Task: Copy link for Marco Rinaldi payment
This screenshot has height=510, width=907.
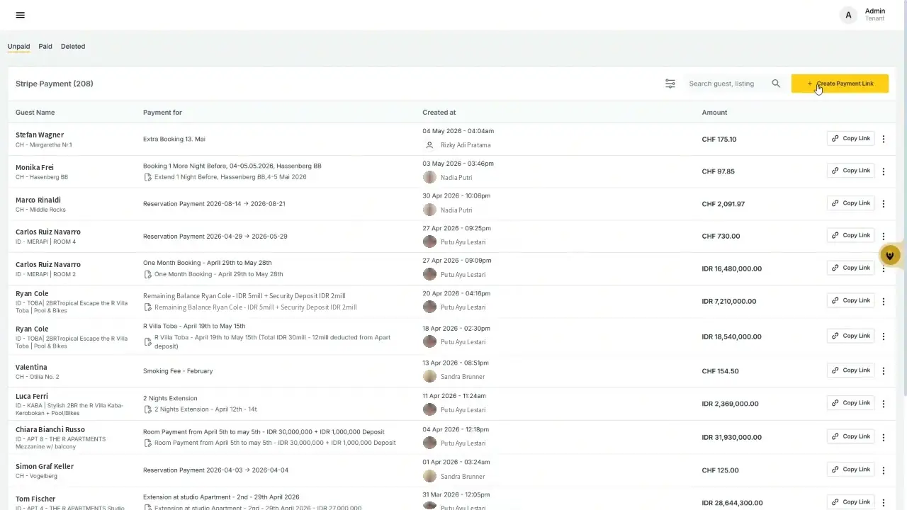Action: [x=850, y=203]
